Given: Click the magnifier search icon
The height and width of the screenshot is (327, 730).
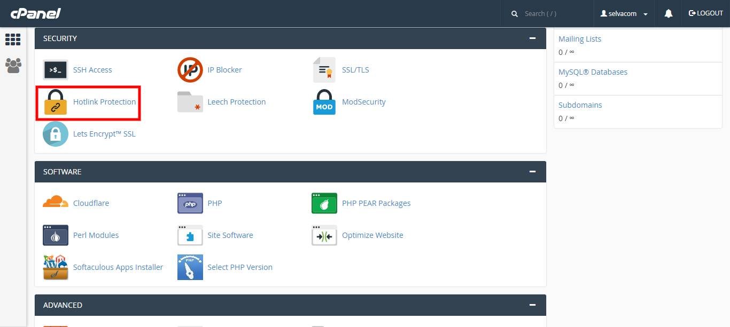Looking at the screenshot, I should point(515,14).
